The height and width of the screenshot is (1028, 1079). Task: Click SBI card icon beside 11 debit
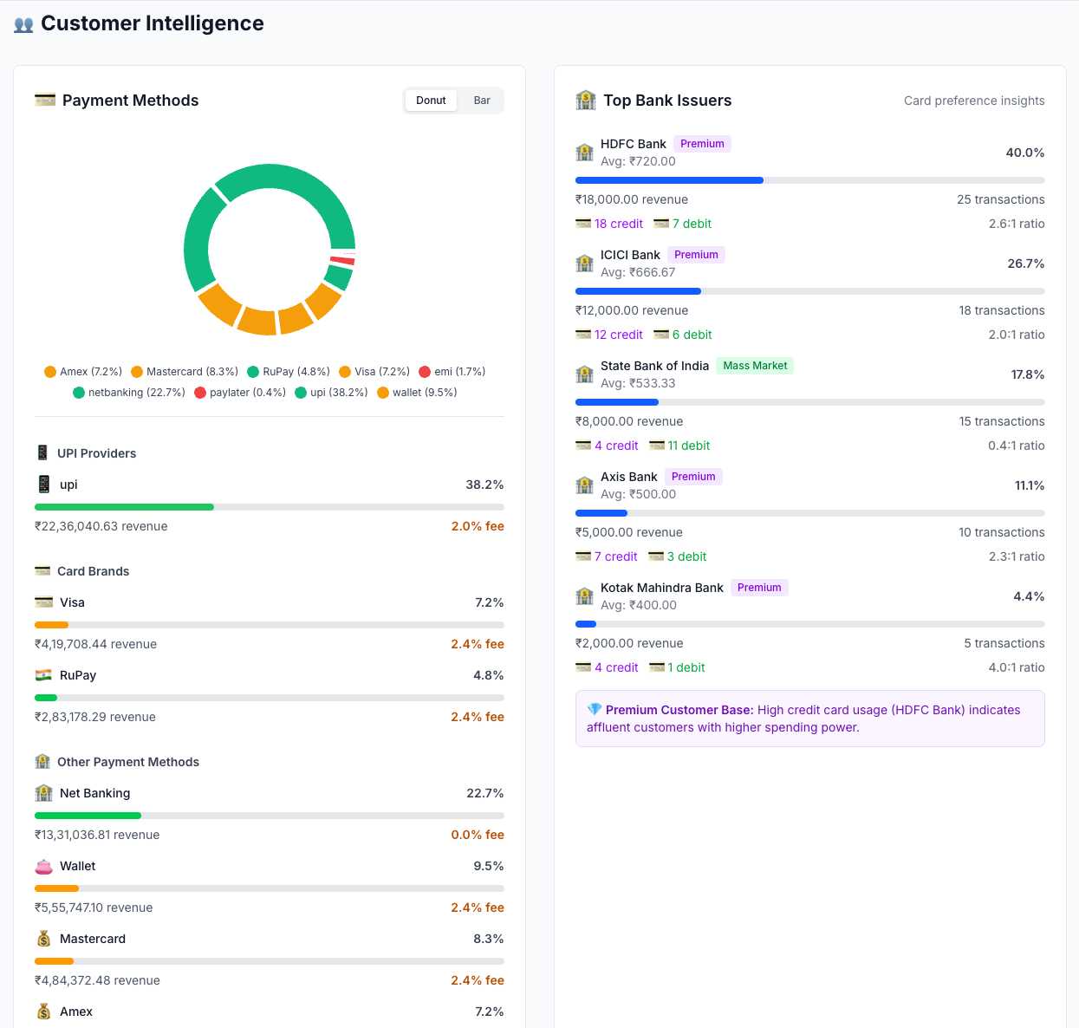(x=657, y=446)
